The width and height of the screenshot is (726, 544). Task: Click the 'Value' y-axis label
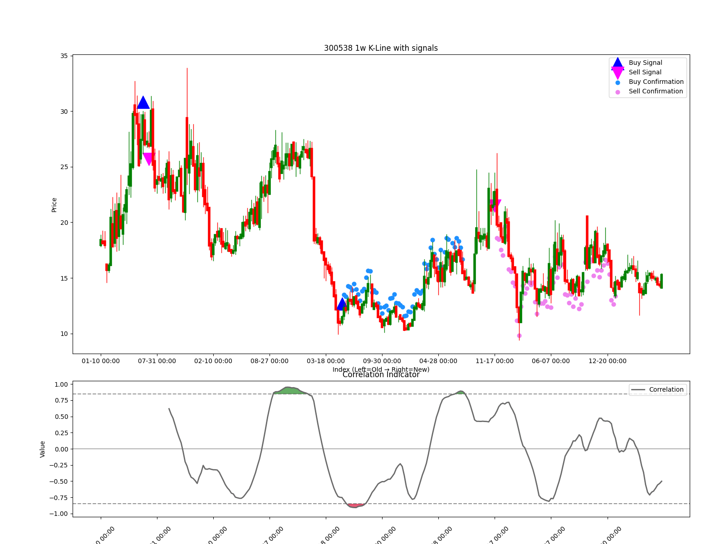pyautogui.click(x=43, y=449)
